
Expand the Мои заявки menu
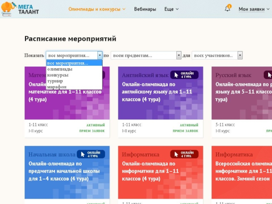coord(253,9)
